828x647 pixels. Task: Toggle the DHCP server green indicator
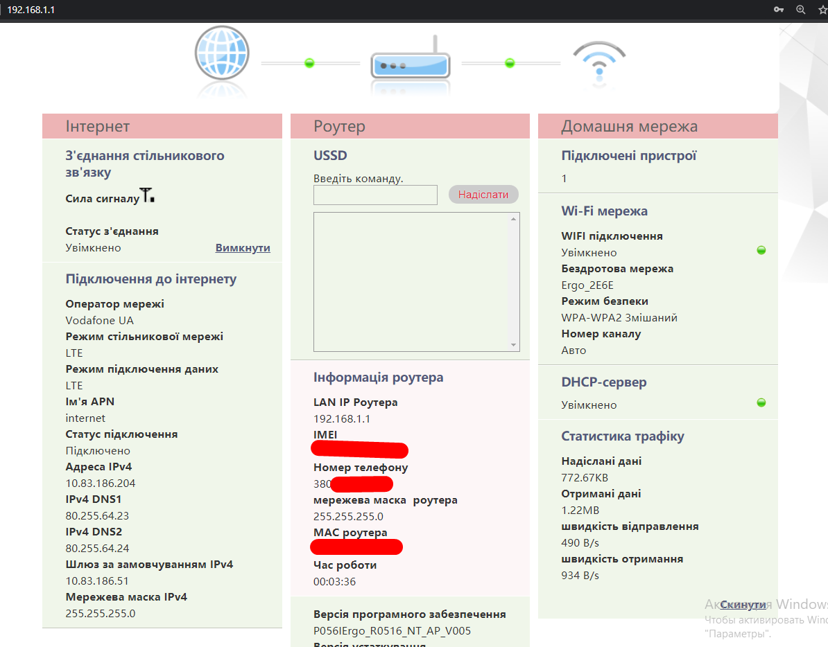(761, 402)
